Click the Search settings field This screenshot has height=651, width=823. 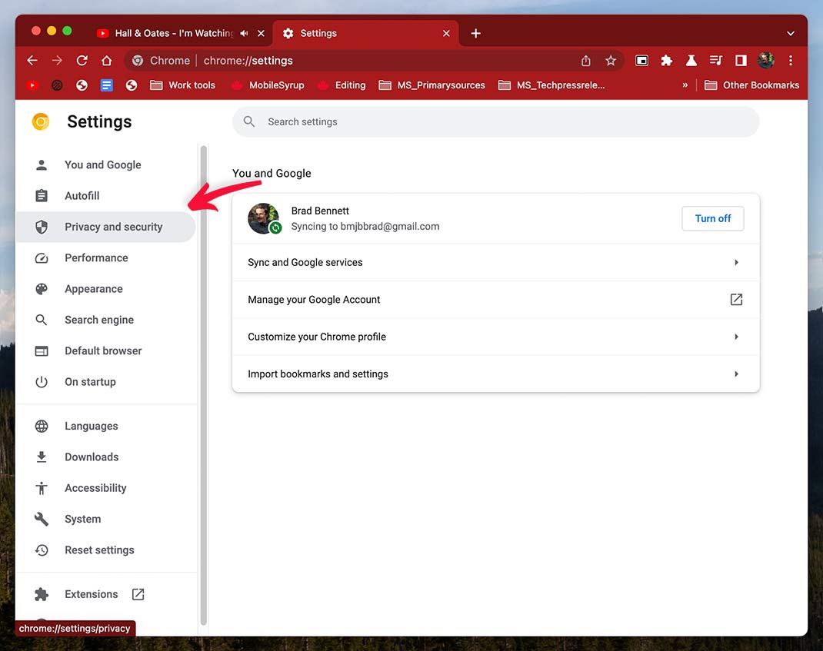point(495,121)
